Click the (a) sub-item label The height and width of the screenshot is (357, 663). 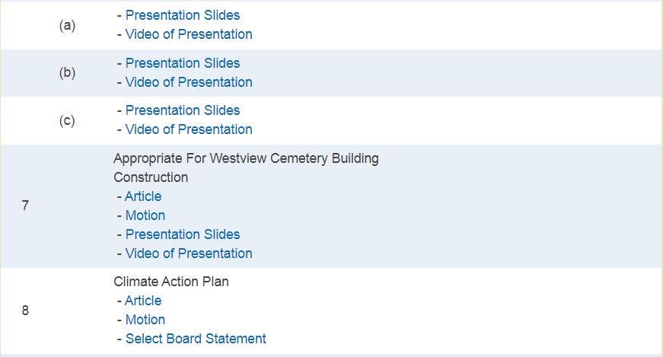click(x=67, y=25)
